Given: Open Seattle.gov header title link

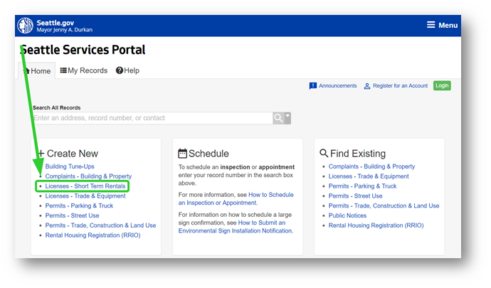Looking at the screenshot, I should tap(55, 23).
